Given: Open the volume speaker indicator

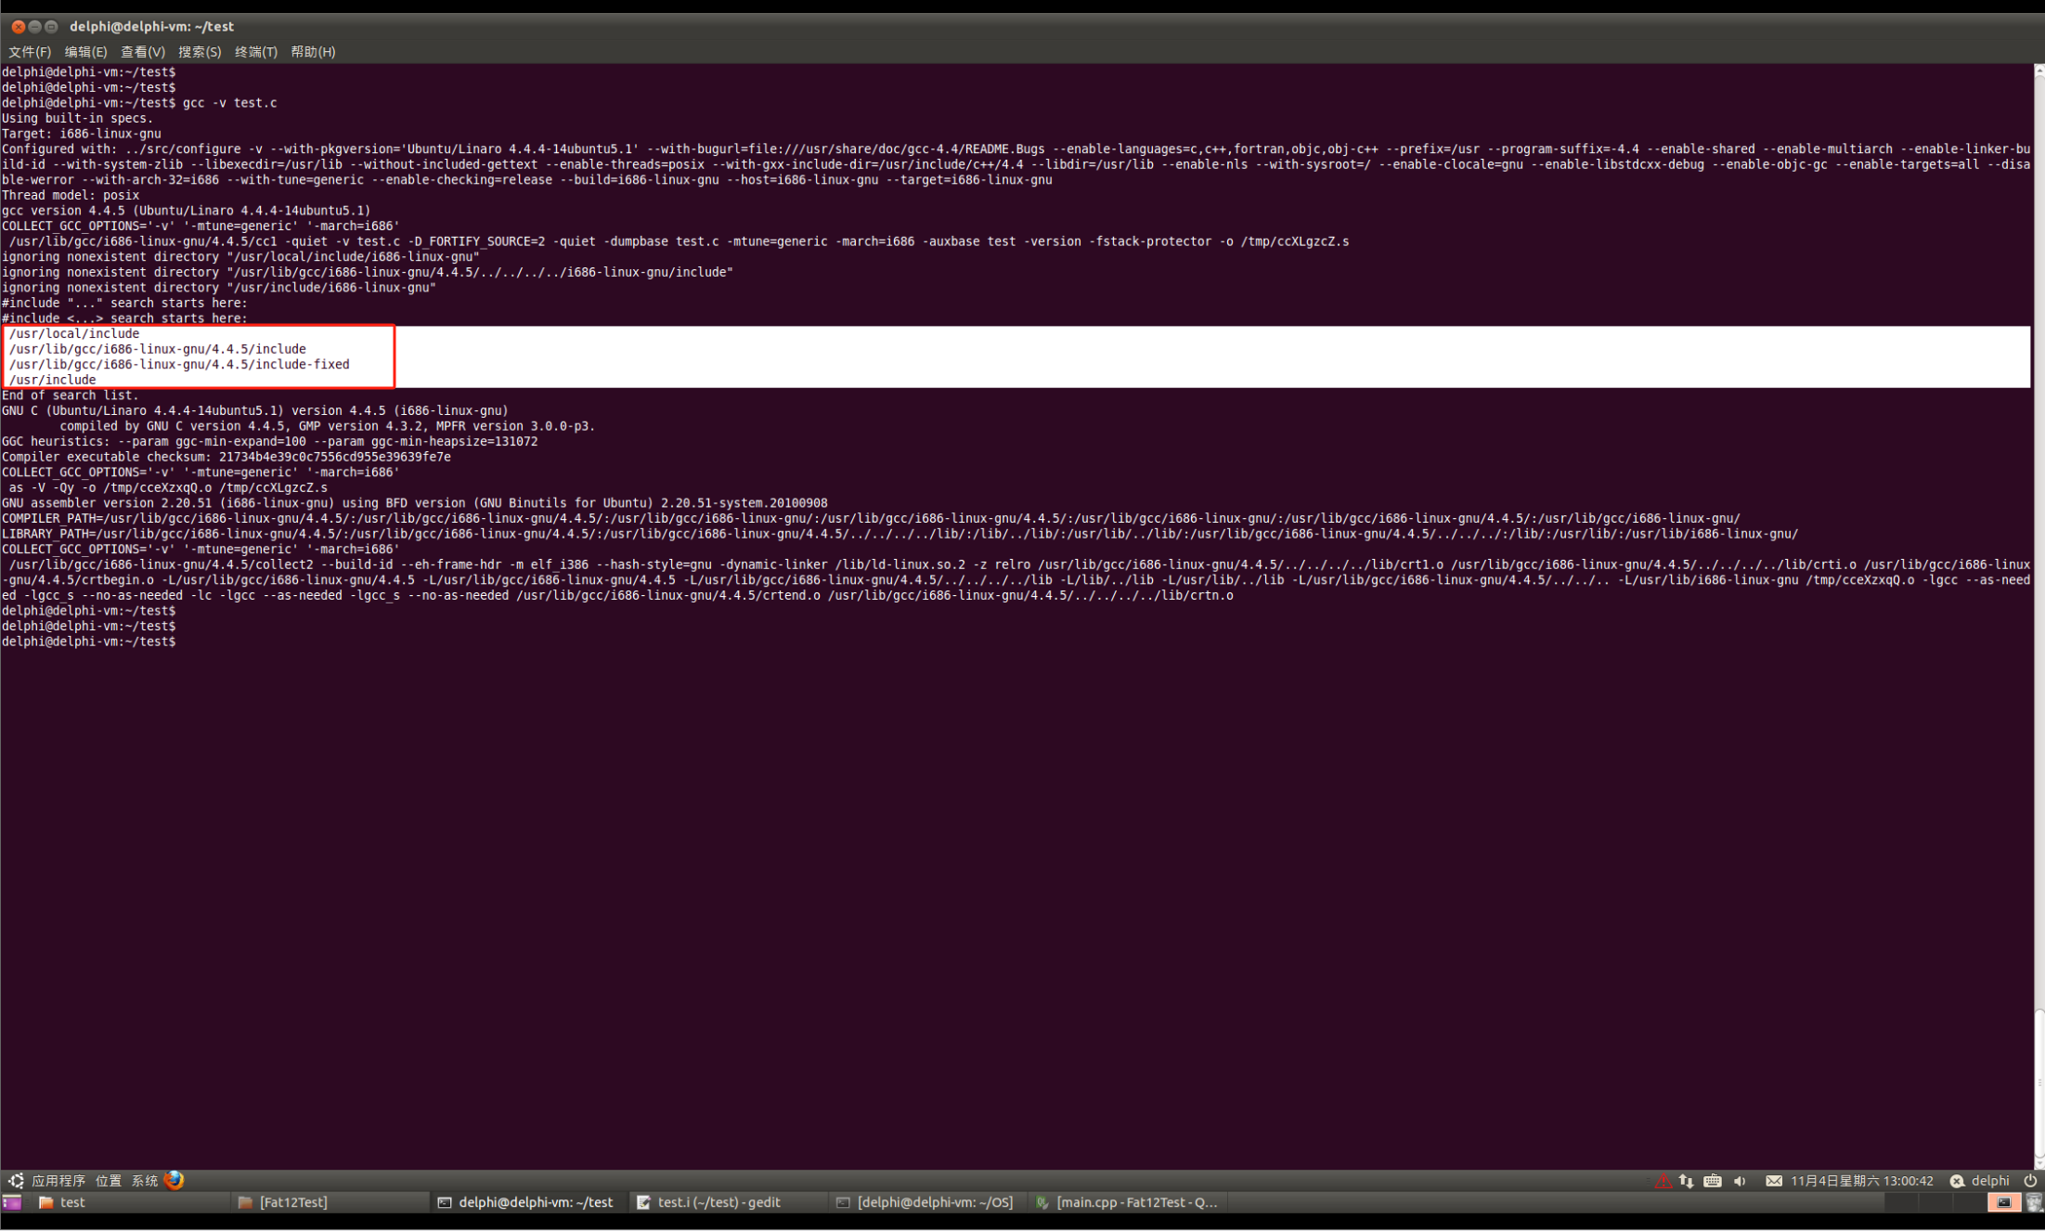Looking at the screenshot, I should [1740, 1181].
